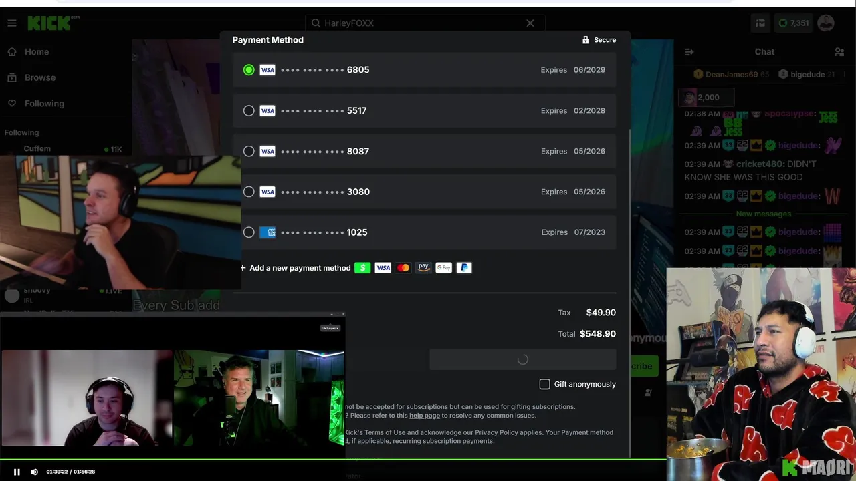856x481 pixels.
Task: Open the 7,351 points balance
Action: click(794, 23)
